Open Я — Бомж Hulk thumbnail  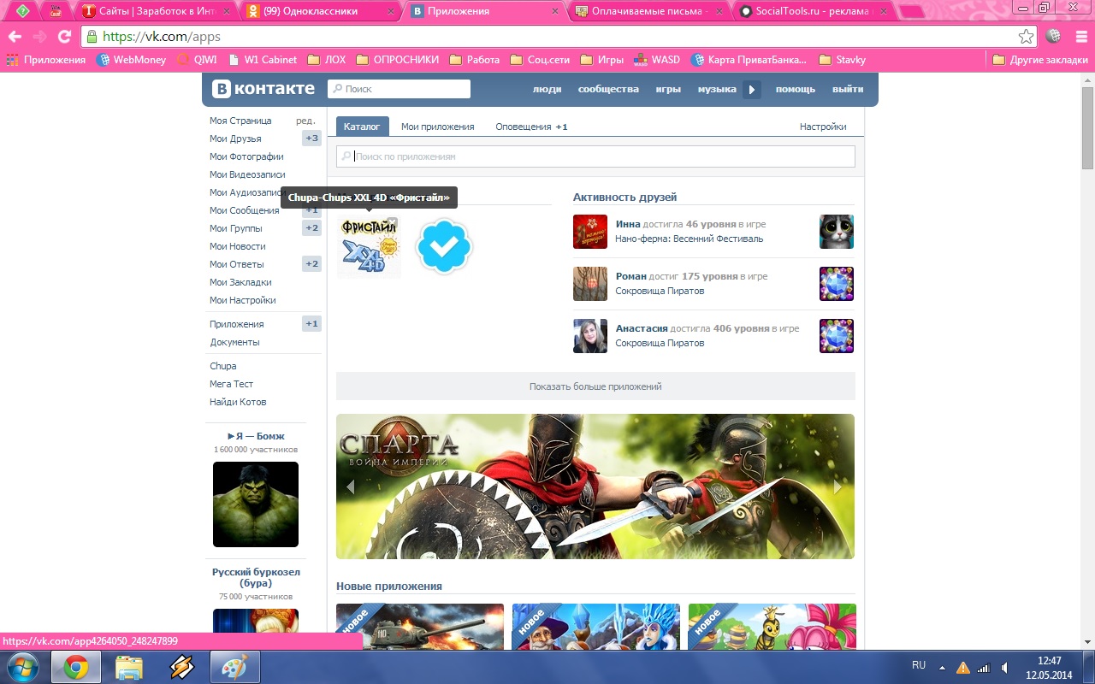click(x=256, y=504)
